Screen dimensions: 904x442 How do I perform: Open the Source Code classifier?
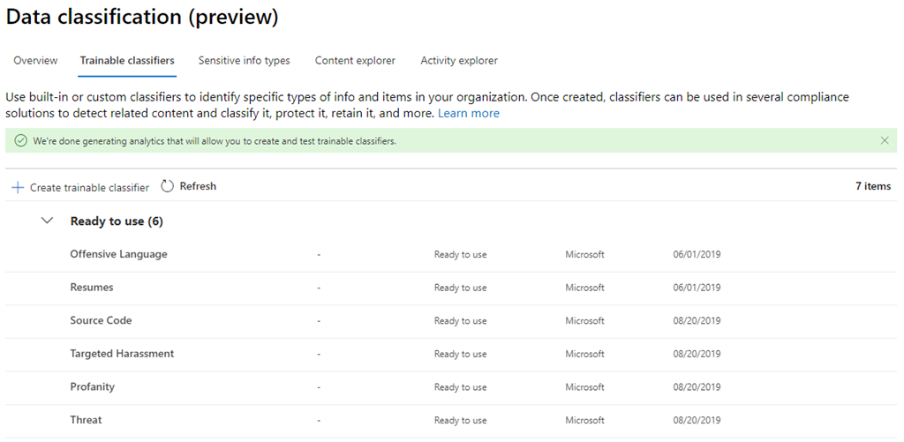[101, 320]
